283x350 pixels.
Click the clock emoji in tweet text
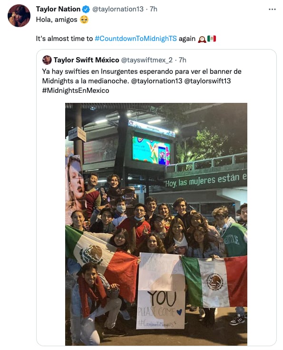pos(202,39)
